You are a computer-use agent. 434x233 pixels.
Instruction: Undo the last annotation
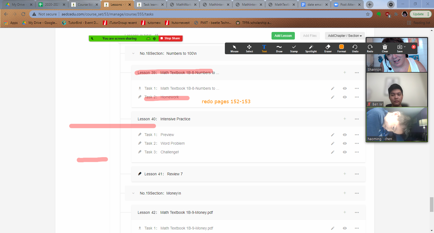click(x=355, y=48)
